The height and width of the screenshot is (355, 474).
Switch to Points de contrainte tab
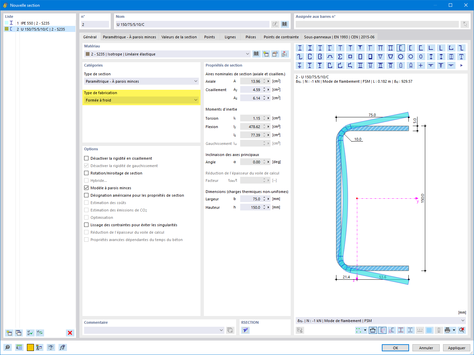(x=281, y=37)
